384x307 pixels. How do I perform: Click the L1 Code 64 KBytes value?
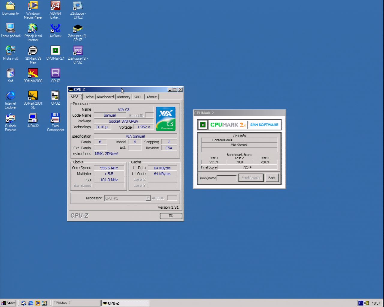click(x=162, y=174)
